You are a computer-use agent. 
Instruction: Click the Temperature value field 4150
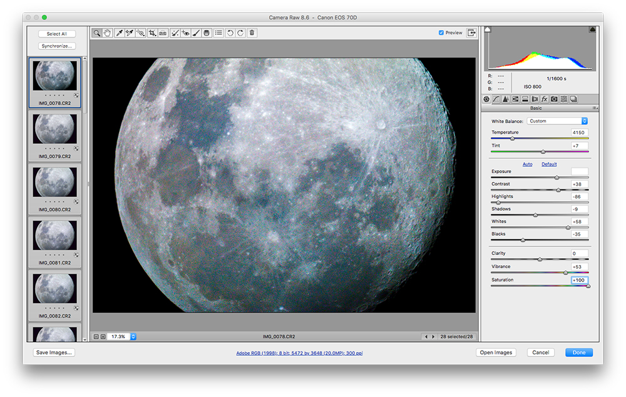579,133
